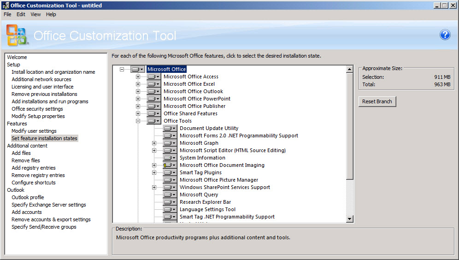
Task: Click the feature tree scroll down arrow
Action: pyautogui.click(x=349, y=219)
